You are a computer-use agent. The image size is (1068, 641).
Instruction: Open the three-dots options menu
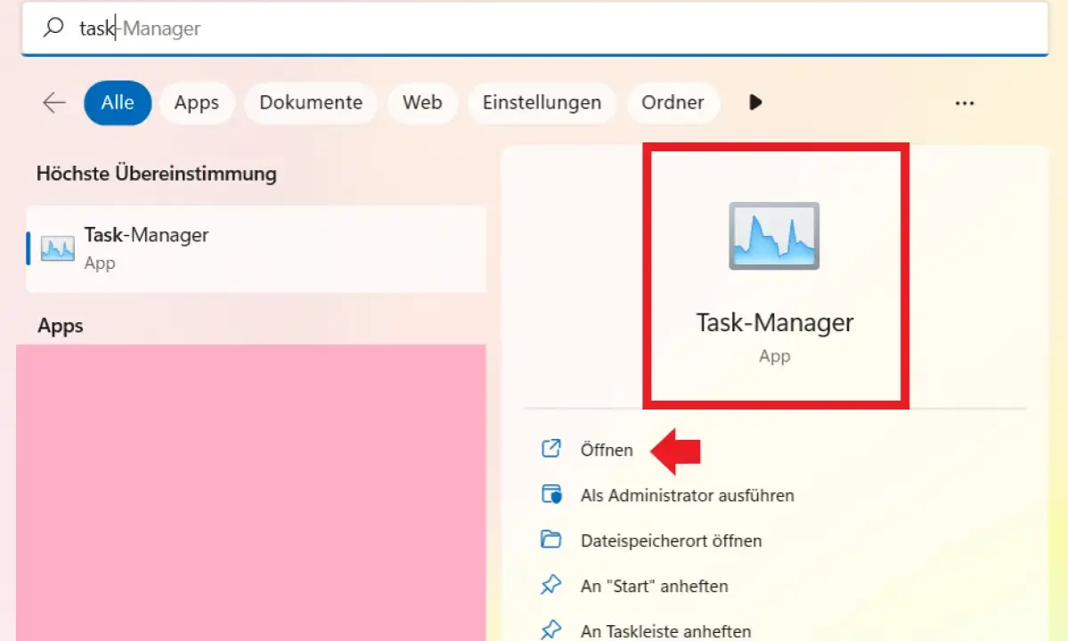coord(965,103)
